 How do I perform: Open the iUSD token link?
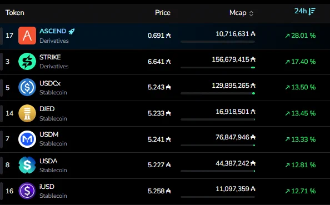click(x=47, y=187)
